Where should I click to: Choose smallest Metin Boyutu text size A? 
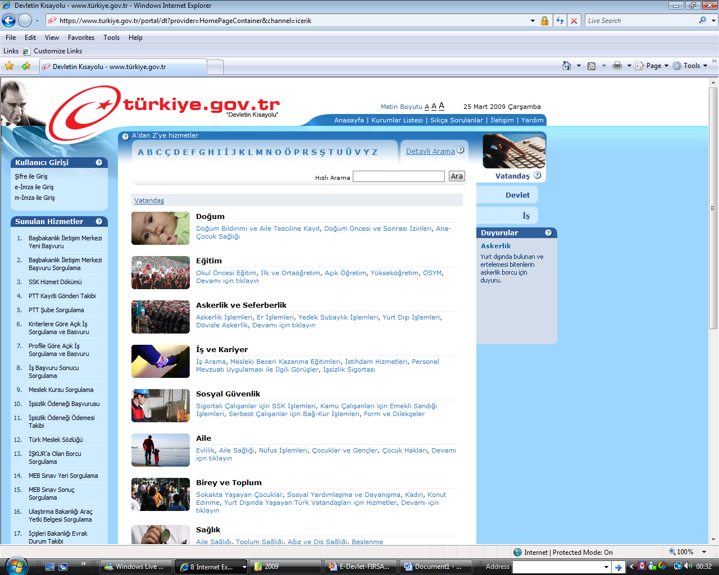427,107
